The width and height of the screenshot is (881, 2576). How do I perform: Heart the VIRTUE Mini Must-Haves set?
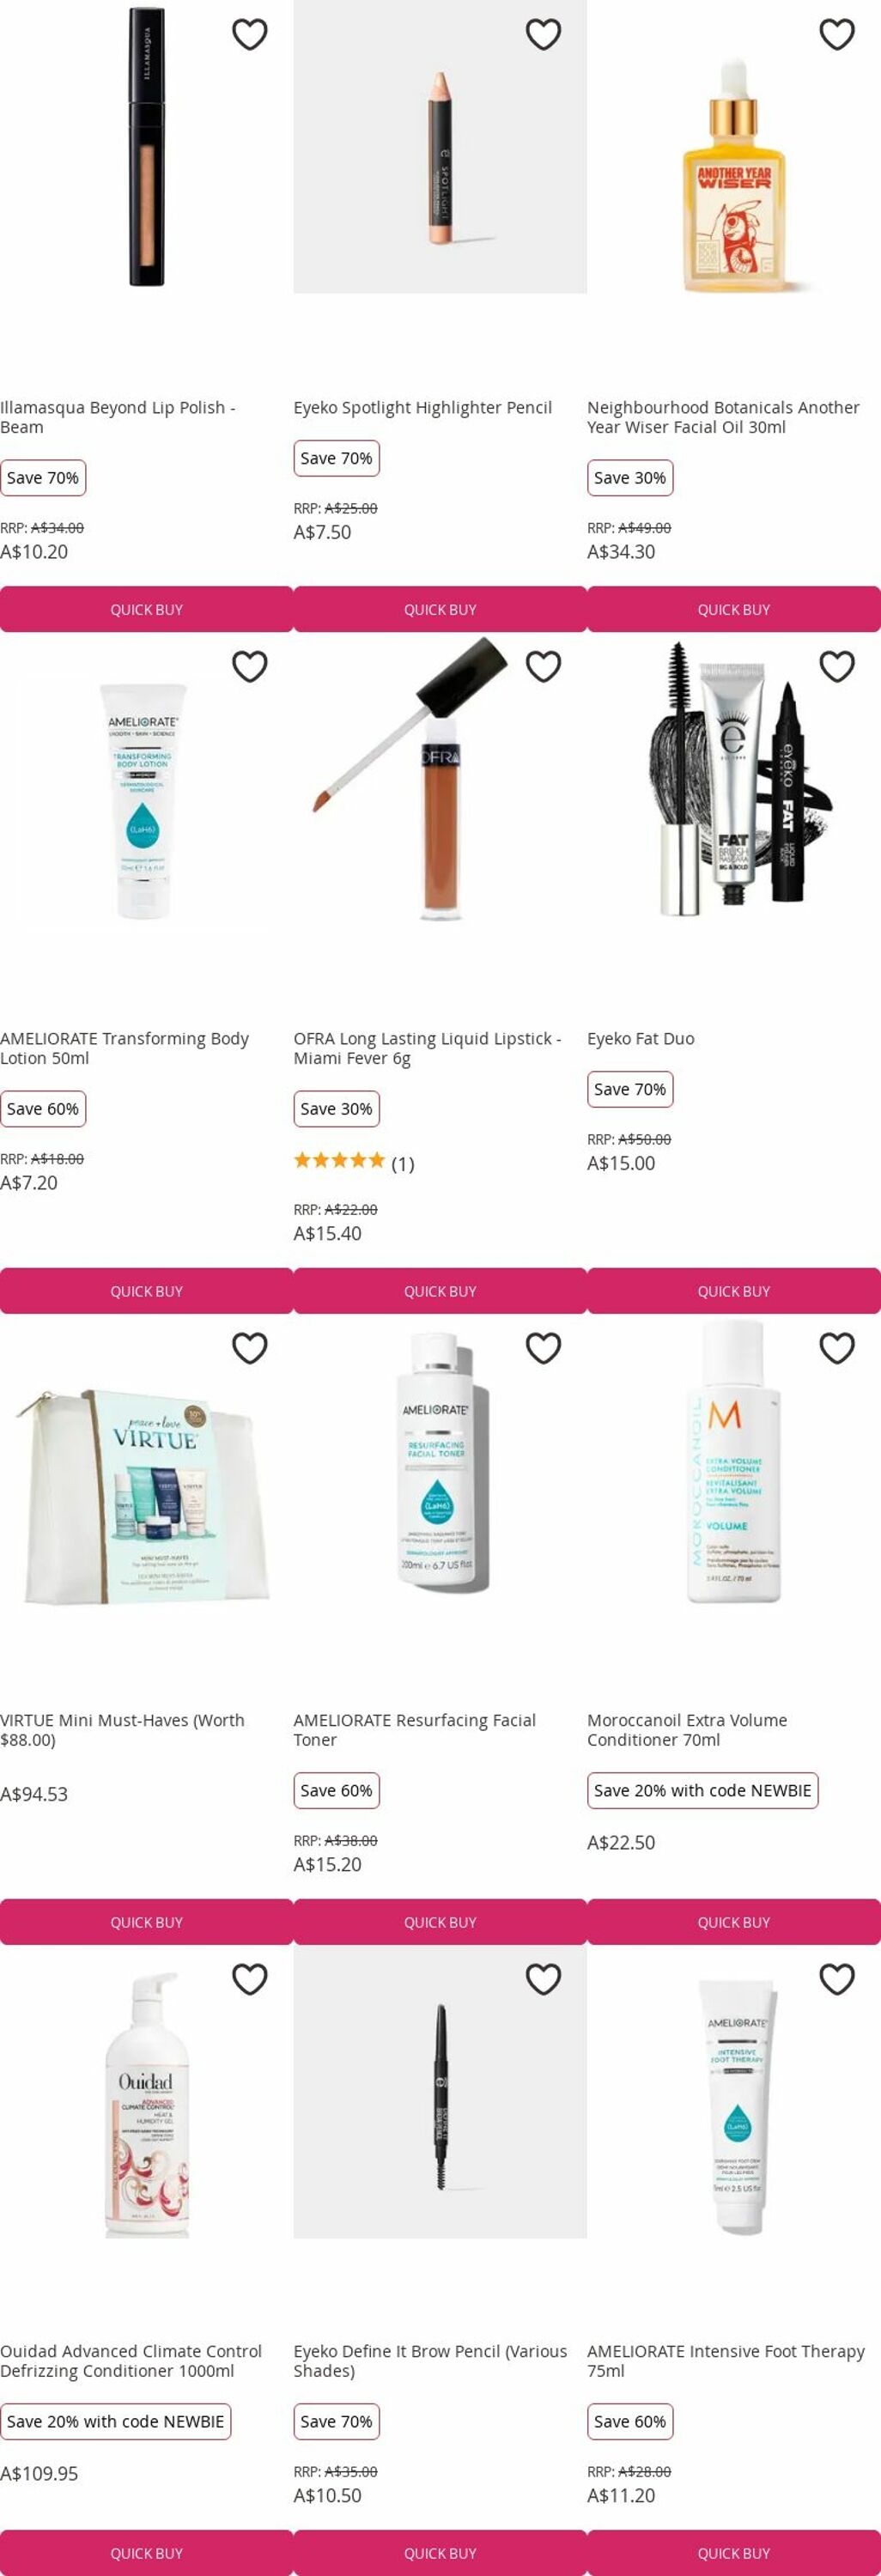click(249, 1348)
